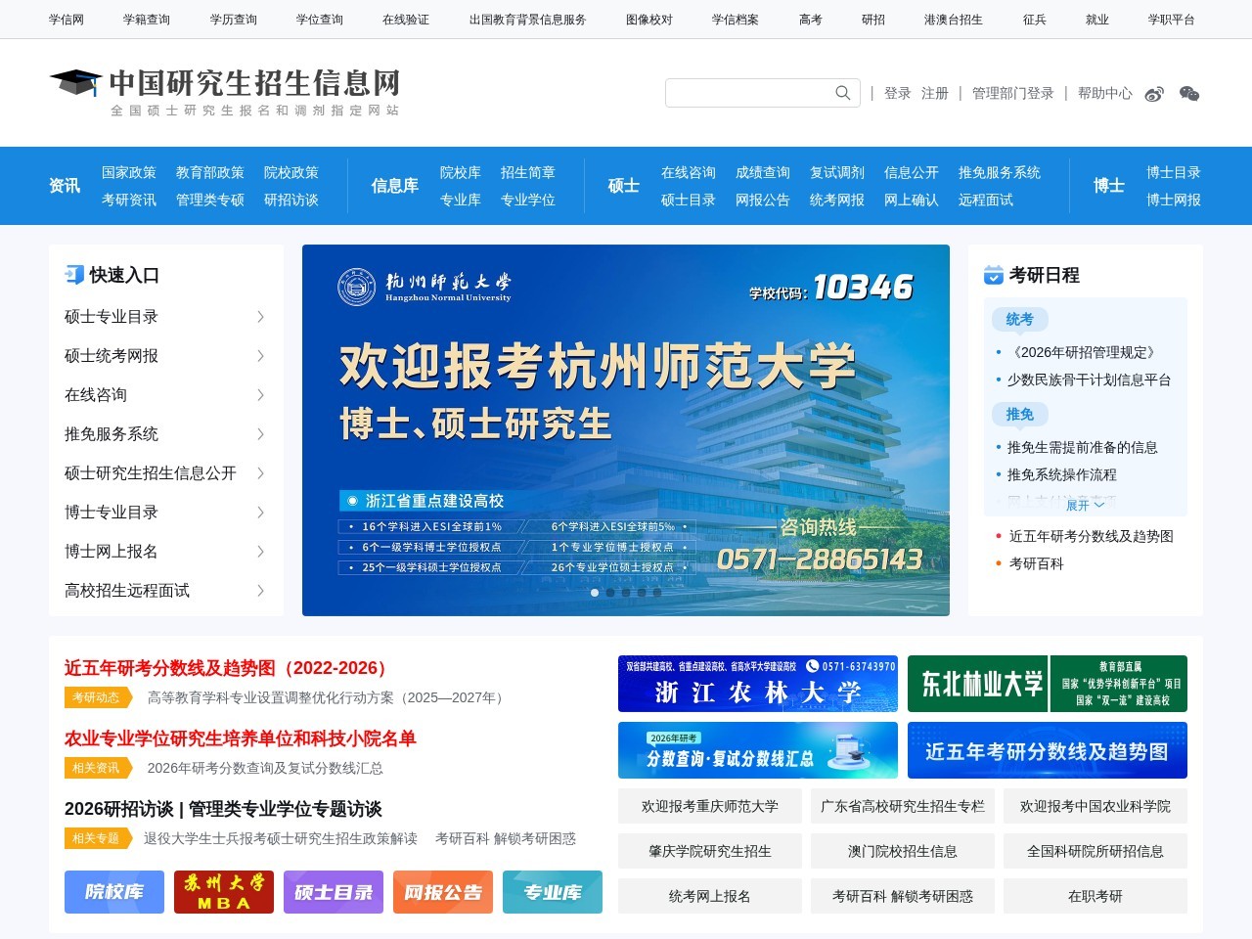The width and height of the screenshot is (1252, 939).
Task: Expand 硕士统考网报 chevron arrow
Action: click(260, 356)
